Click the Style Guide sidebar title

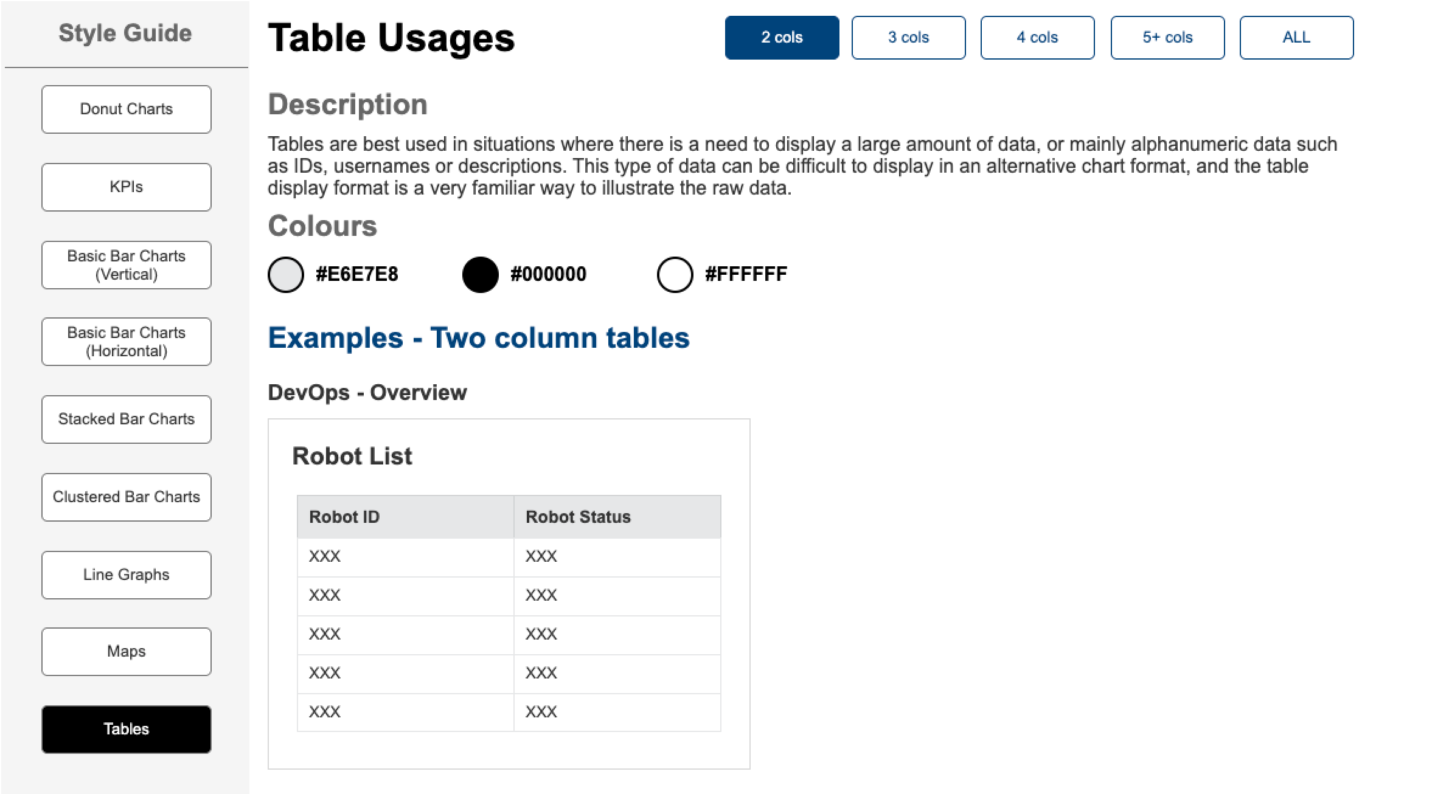(x=125, y=33)
